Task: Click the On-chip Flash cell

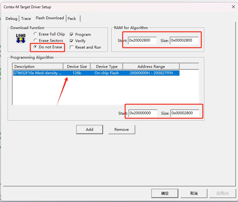Action: [x=107, y=73]
